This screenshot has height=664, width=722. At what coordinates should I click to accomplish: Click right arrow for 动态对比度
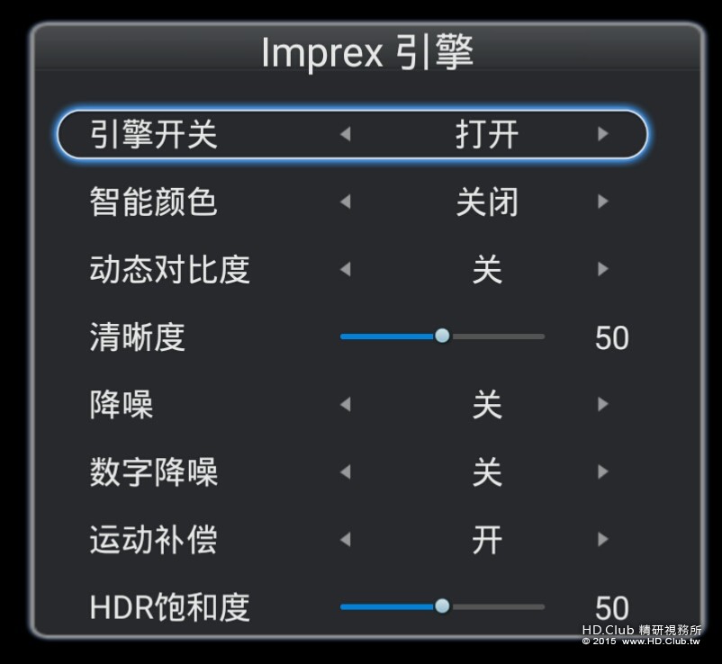602,269
